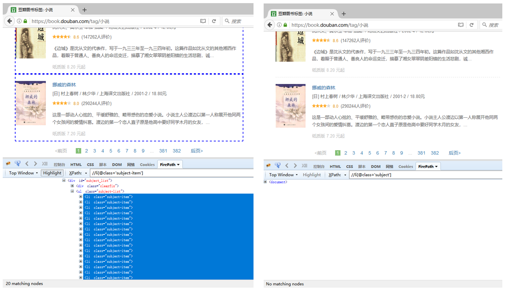Close the 豆瓣图书标签 tab in right window
507x292 pixels.
(x=332, y=14)
